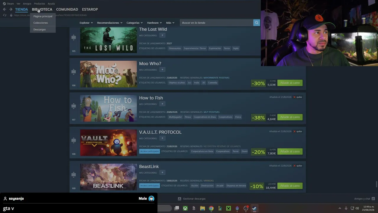Go back with the Steam back arrow
The height and width of the screenshot is (213, 378).
point(4,9)
